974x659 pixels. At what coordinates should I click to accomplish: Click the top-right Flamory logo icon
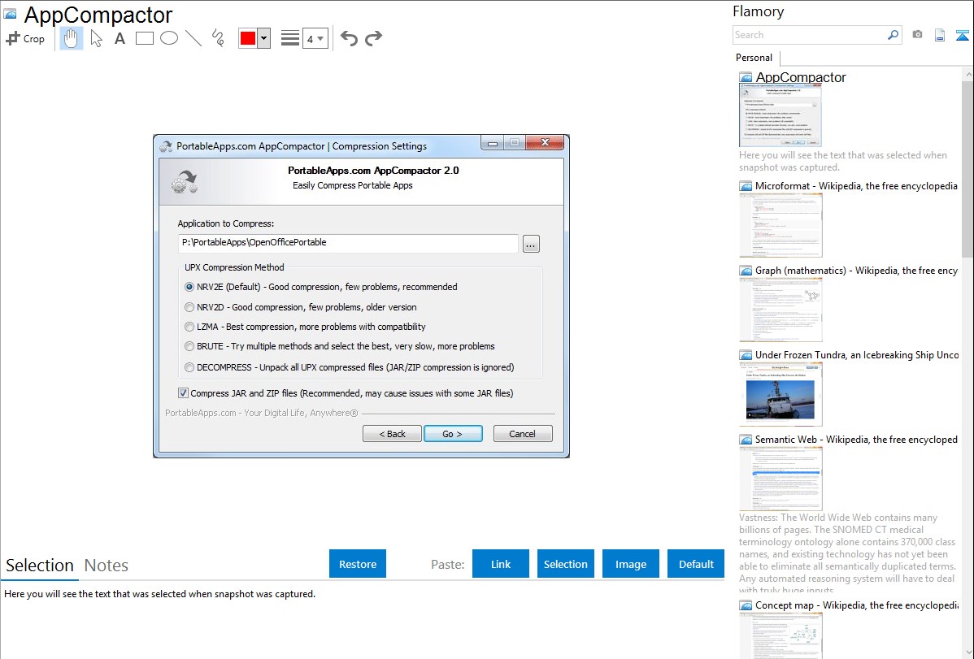pyautogui.click(x=962, y=35)
